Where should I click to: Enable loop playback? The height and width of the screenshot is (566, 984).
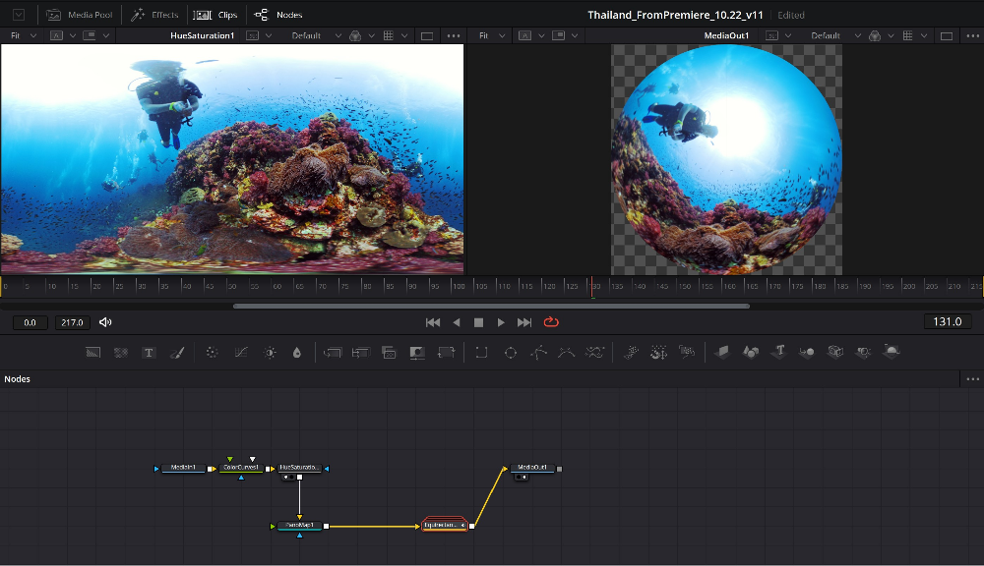pos(551,321)
